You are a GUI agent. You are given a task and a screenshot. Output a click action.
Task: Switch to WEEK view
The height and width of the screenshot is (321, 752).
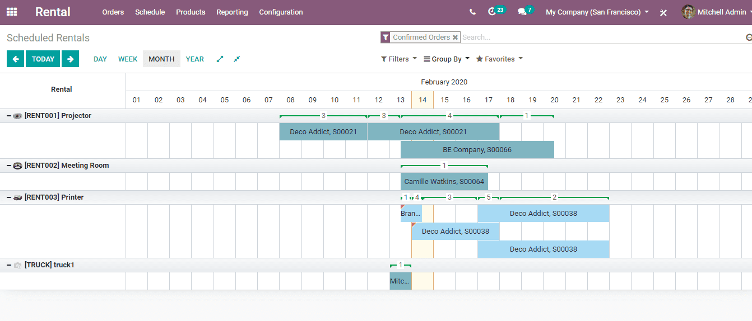tap(128, 59)
